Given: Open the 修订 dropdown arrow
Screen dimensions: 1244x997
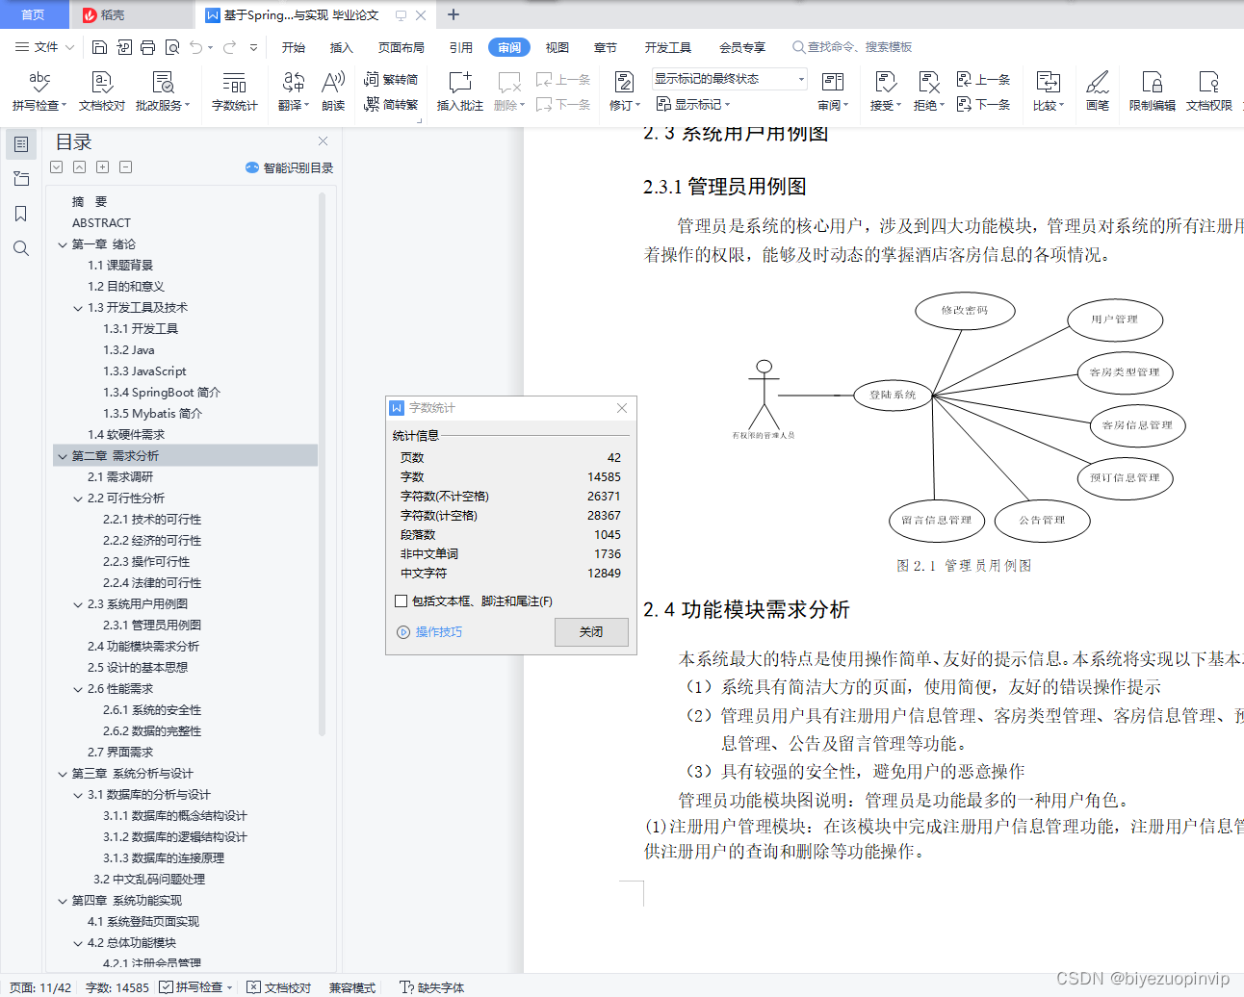Looking at the screenshot, I should [635, 103].
